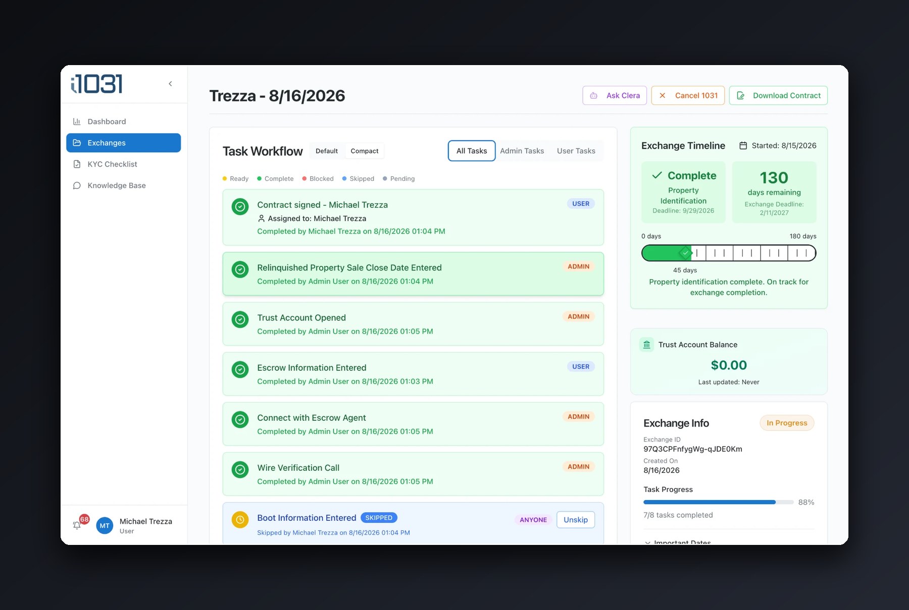This screenshot has height=610, width=909.
Task: Filter to User Tasks
Action: pyautogui.click(x=576, y=151)
